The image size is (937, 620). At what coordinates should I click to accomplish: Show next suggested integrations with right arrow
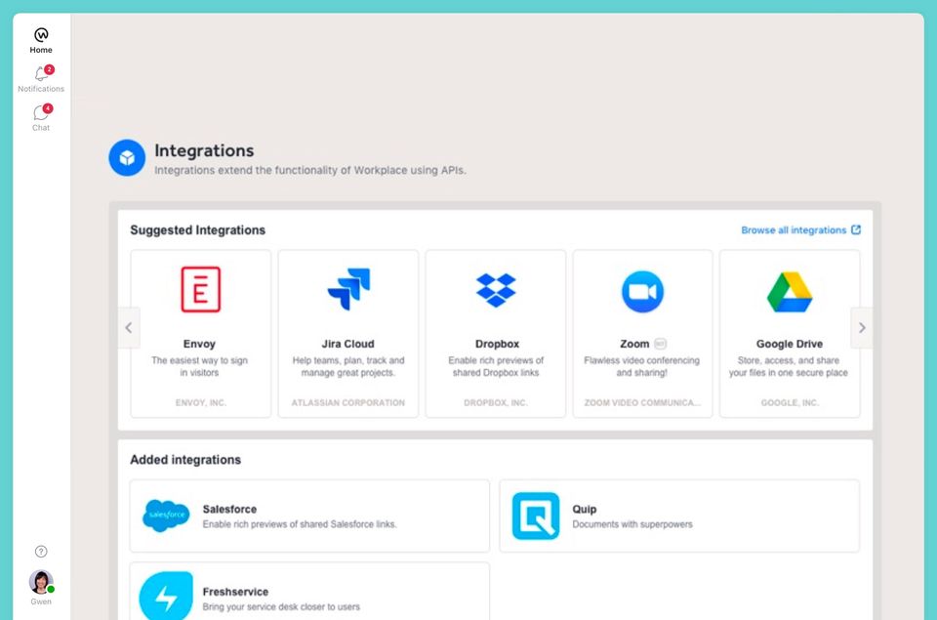(862, 328)
